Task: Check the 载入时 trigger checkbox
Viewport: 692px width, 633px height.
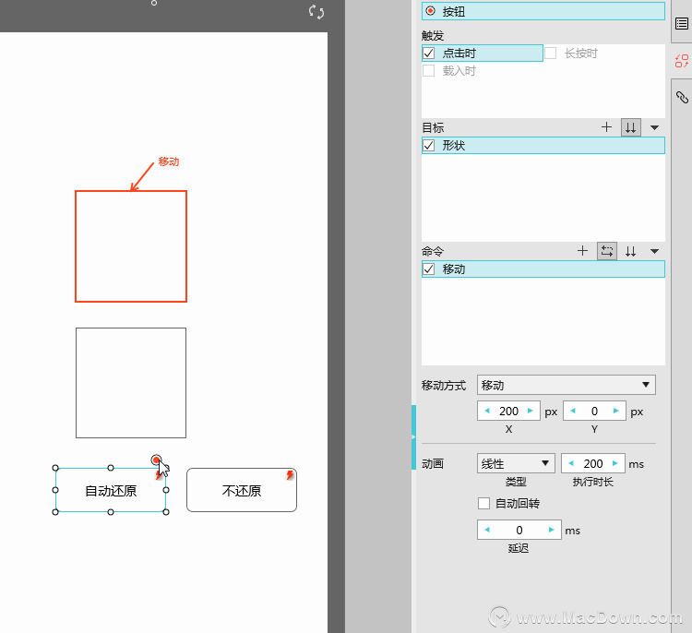Action: [x=428, y=71]
